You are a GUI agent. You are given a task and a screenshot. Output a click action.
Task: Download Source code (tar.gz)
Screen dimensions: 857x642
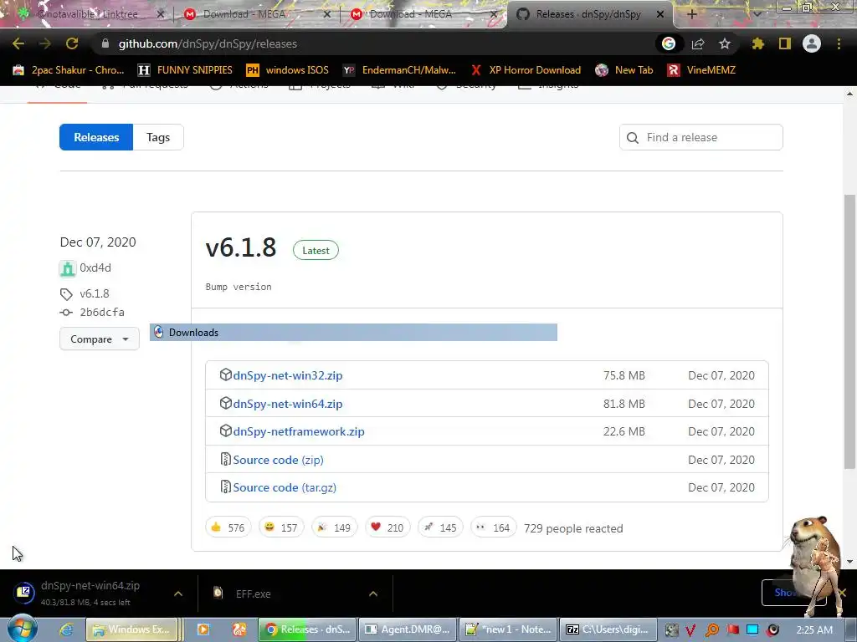(x=285, y=487)
